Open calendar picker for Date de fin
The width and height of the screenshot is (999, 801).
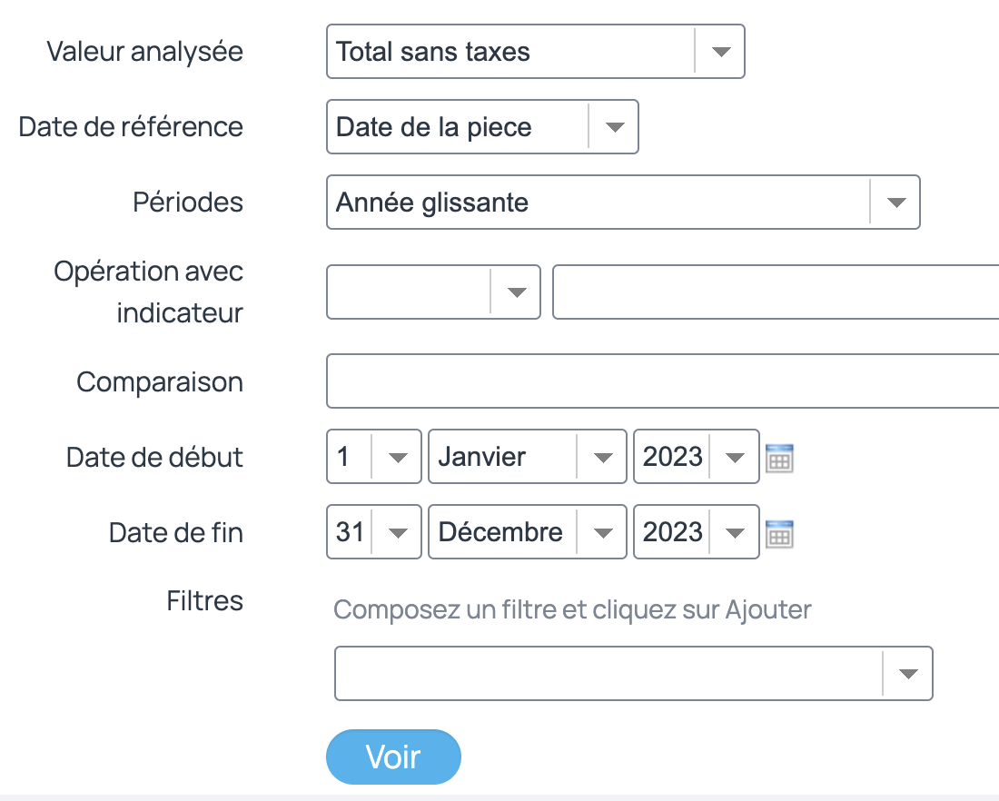coord(778,533)
